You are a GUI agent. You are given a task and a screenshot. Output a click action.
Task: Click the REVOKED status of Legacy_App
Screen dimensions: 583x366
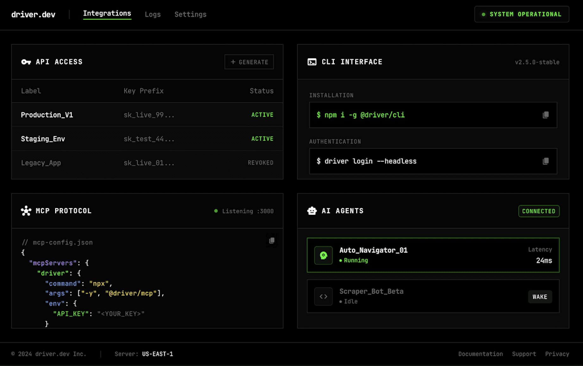tap(260, 163)
